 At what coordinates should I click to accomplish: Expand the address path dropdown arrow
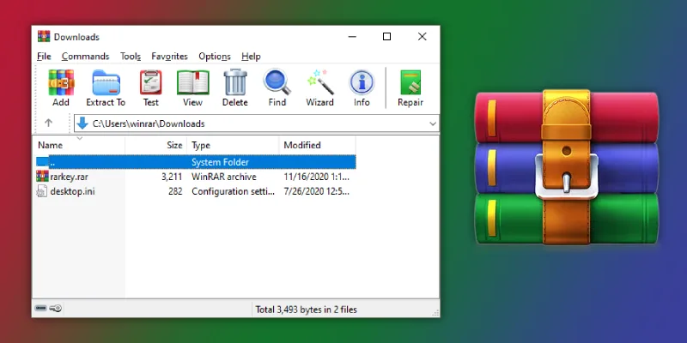(x=433, y=123)
